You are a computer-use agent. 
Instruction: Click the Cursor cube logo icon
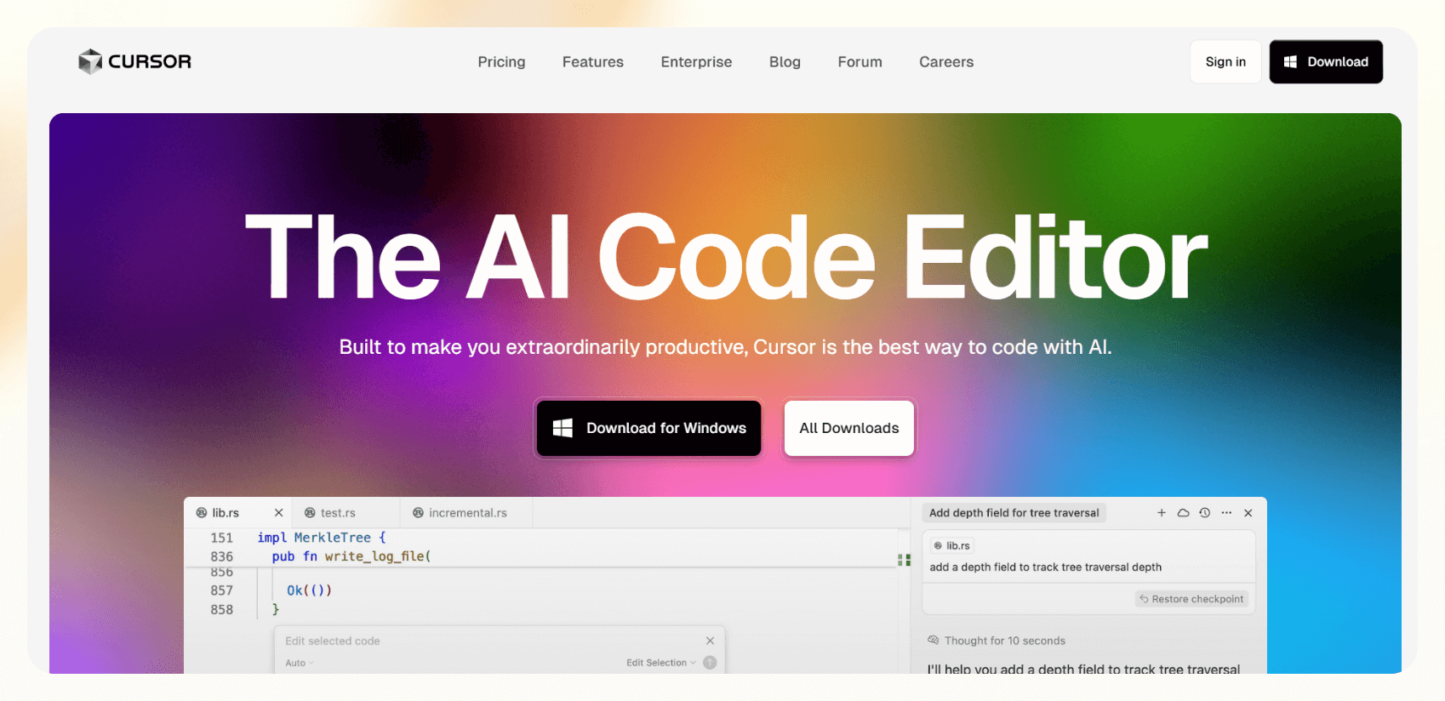point(89,61)
